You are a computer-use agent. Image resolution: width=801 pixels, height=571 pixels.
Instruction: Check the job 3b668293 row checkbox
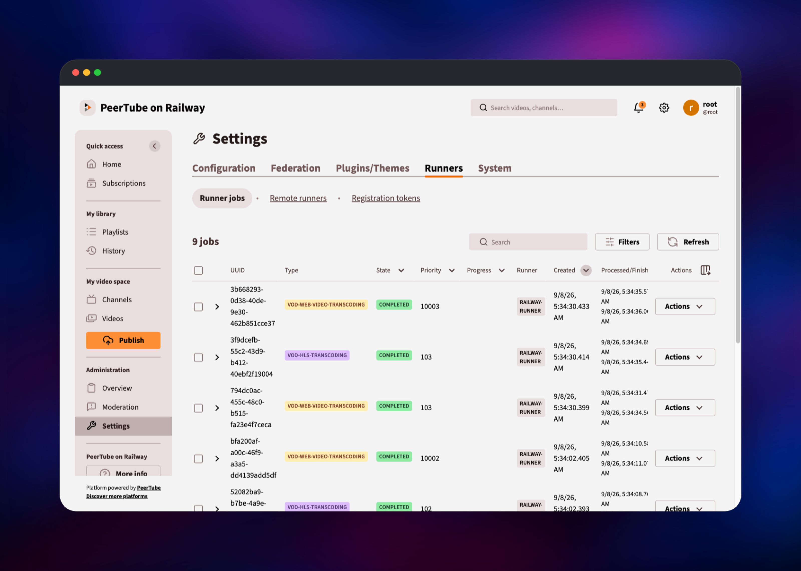pos(198,307)
